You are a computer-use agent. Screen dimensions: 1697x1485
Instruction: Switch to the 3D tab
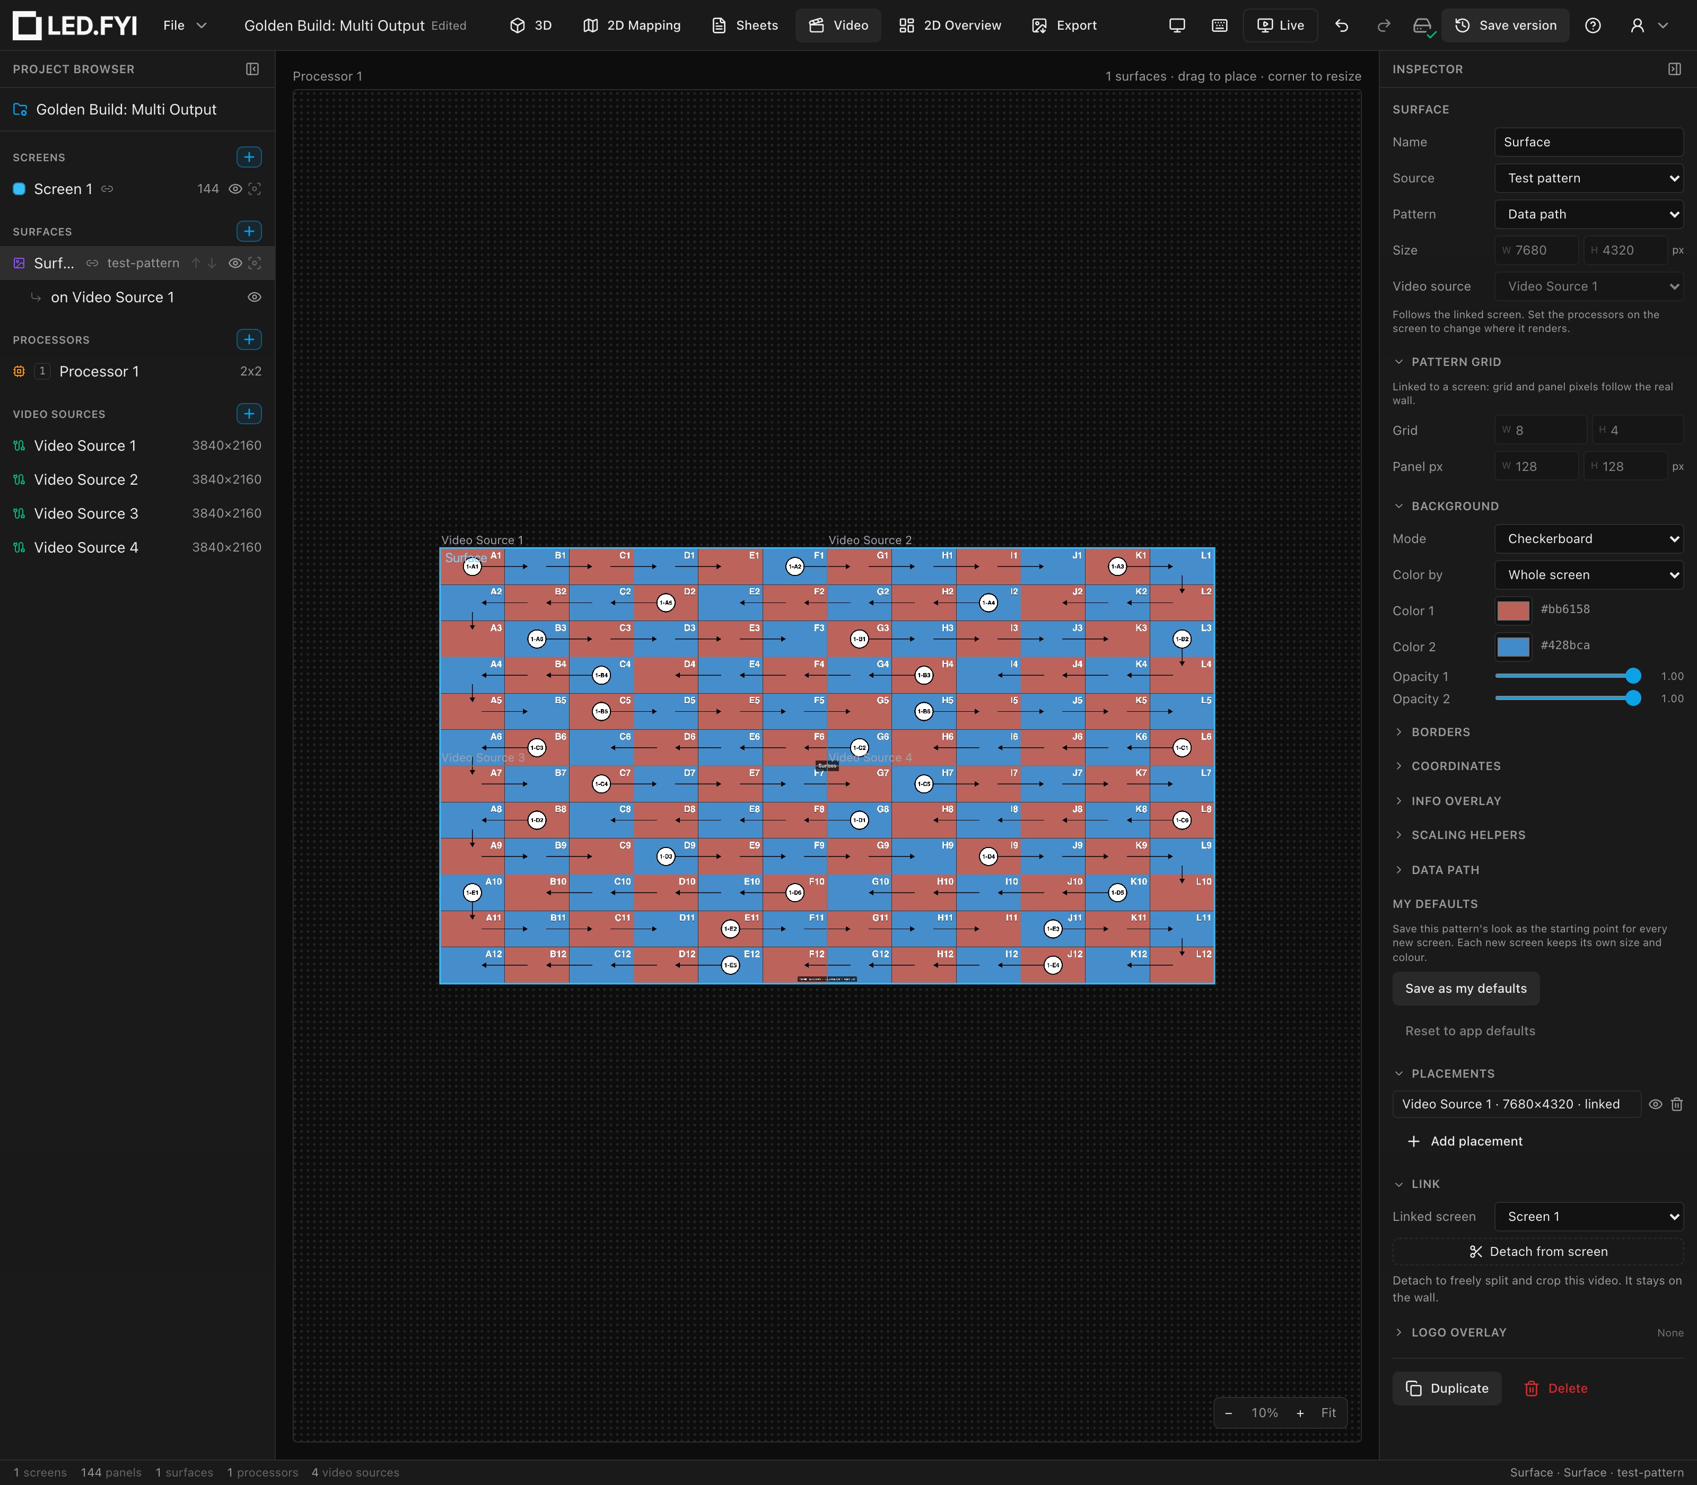pos(530,25)
